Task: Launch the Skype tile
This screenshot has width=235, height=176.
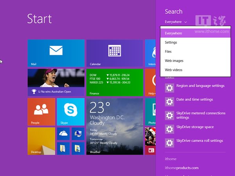Action: 70,111
